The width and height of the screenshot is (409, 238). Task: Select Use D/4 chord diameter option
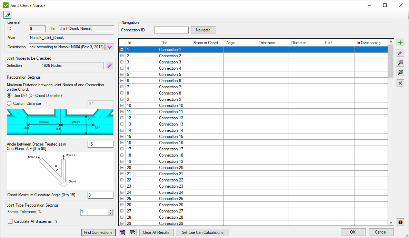(10, 96)
